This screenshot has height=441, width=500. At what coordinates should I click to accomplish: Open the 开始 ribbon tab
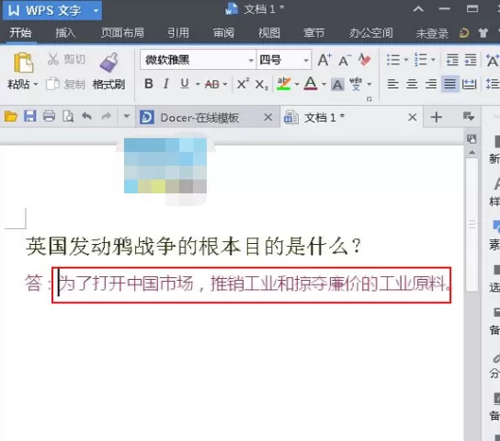[x=20, y=33]
